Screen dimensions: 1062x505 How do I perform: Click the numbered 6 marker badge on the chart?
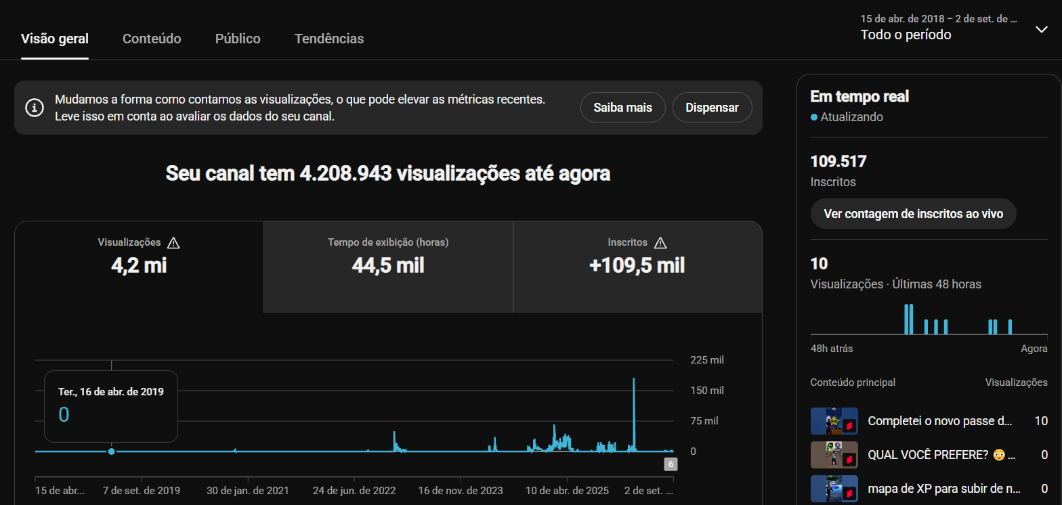[x=671, y=464]
